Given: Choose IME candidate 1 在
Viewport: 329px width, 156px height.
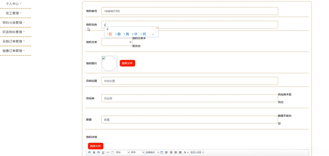Looking at the screenshot, I should click(109, 34).
